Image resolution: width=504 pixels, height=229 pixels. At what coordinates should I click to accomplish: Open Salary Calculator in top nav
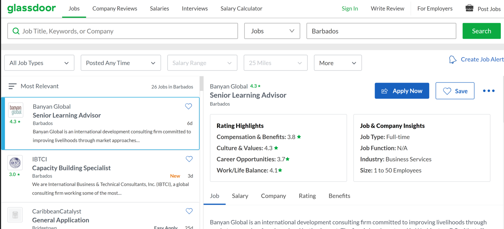[x=241, y=8]
